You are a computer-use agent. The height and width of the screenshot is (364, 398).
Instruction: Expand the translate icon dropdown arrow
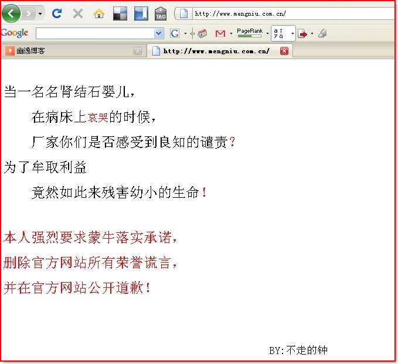(292, 33)
